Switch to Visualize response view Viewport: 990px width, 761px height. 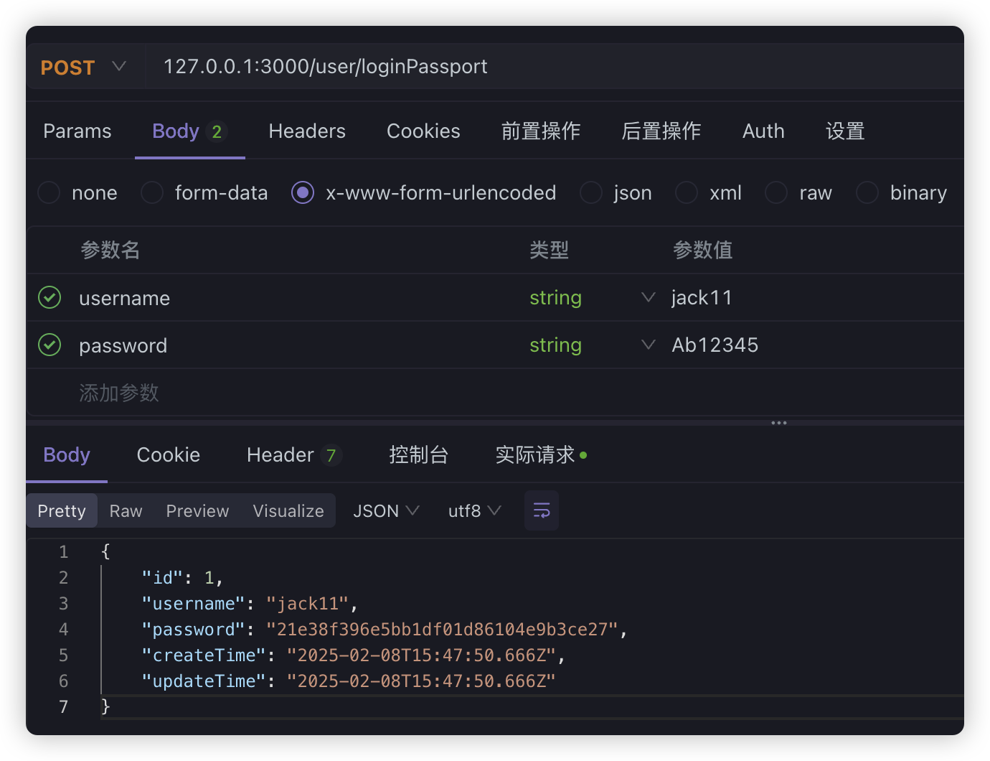(288, 510)
